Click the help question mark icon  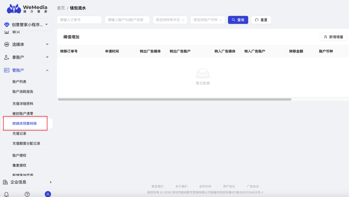tap(27, 194)
